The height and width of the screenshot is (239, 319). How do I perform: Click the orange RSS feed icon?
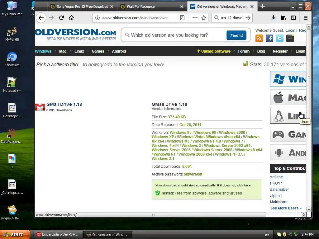coord(259,38)
